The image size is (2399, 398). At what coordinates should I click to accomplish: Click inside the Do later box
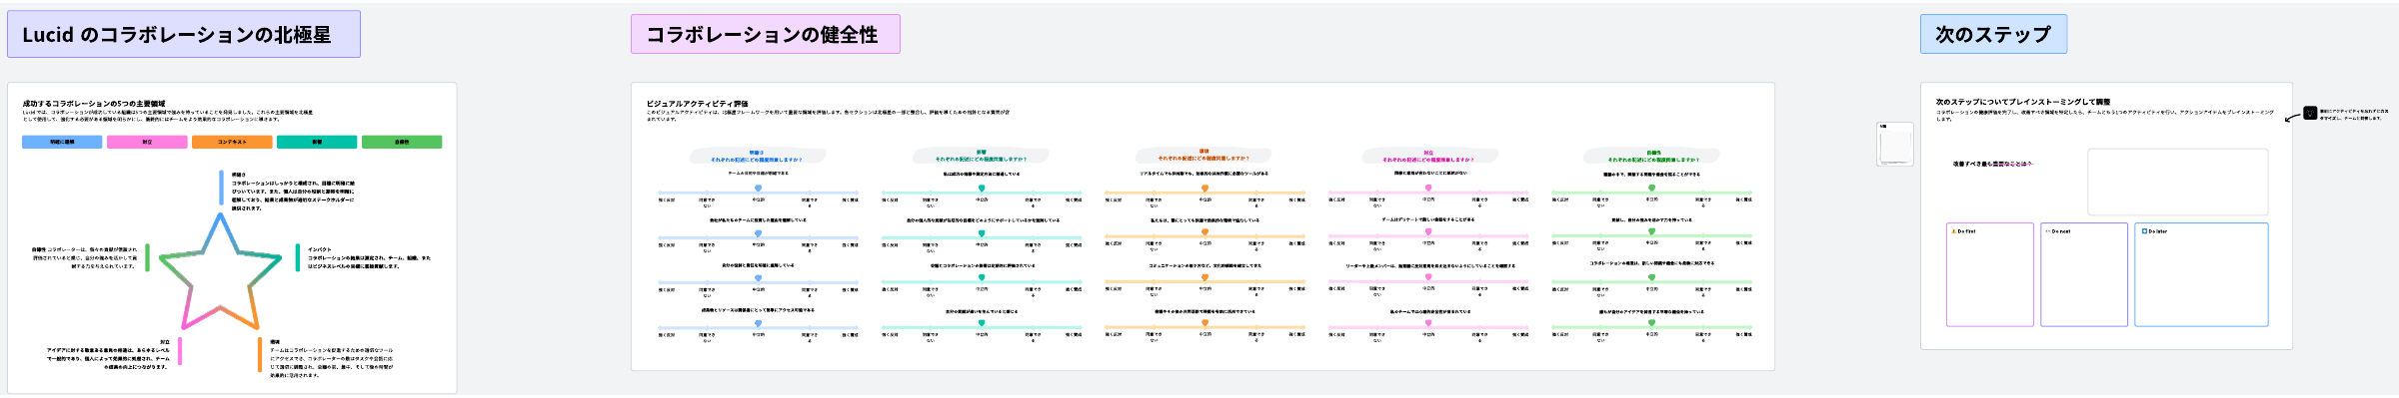pyautogui.click(x=2201, y=274)
